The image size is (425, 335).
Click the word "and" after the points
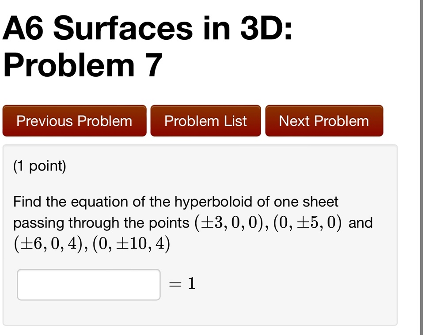pyautogui.click(x=360, y=223)
